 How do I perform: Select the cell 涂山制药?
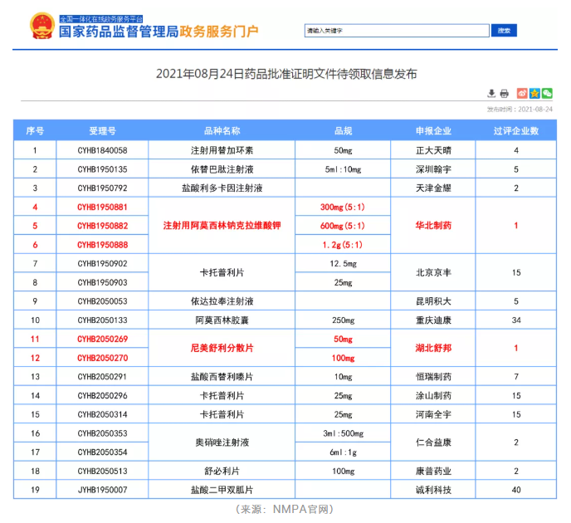[x=433, y=395]
